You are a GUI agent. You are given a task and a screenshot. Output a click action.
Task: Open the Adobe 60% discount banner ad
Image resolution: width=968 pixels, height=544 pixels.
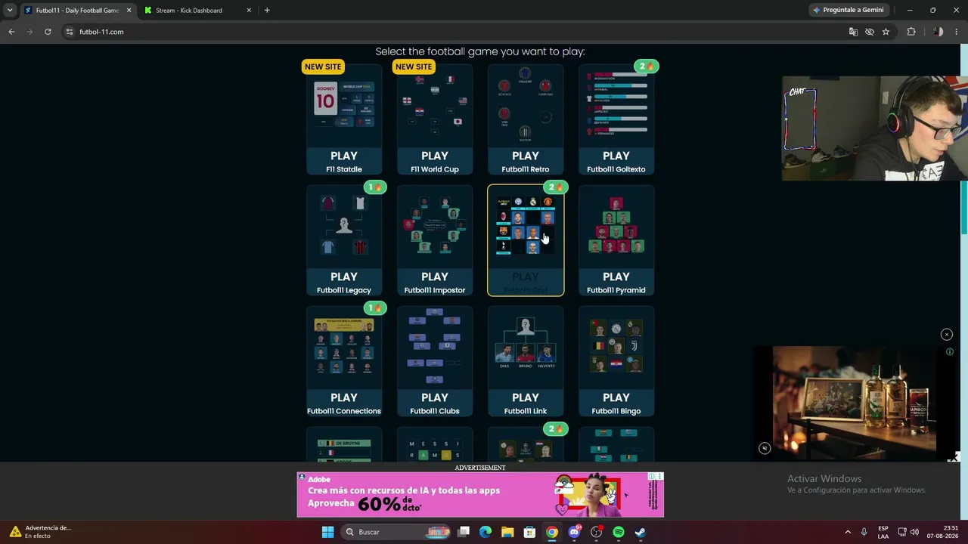[480, 495]
